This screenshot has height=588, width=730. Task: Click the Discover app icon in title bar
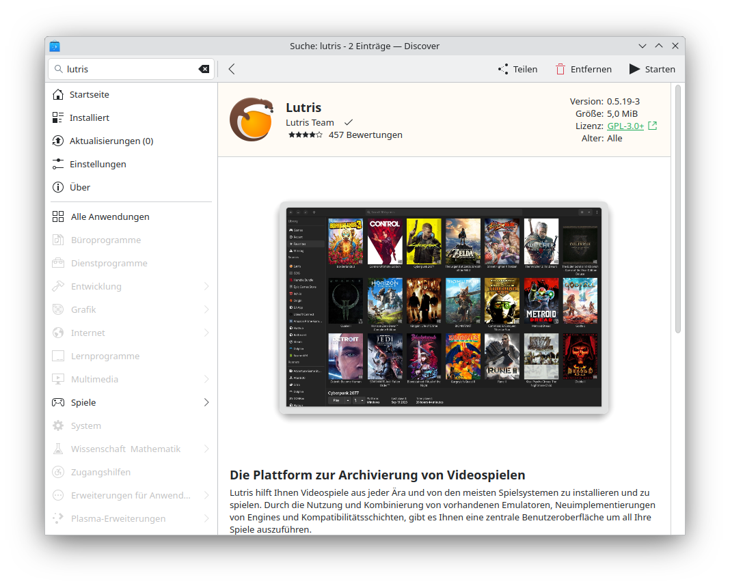click(55, 46)
